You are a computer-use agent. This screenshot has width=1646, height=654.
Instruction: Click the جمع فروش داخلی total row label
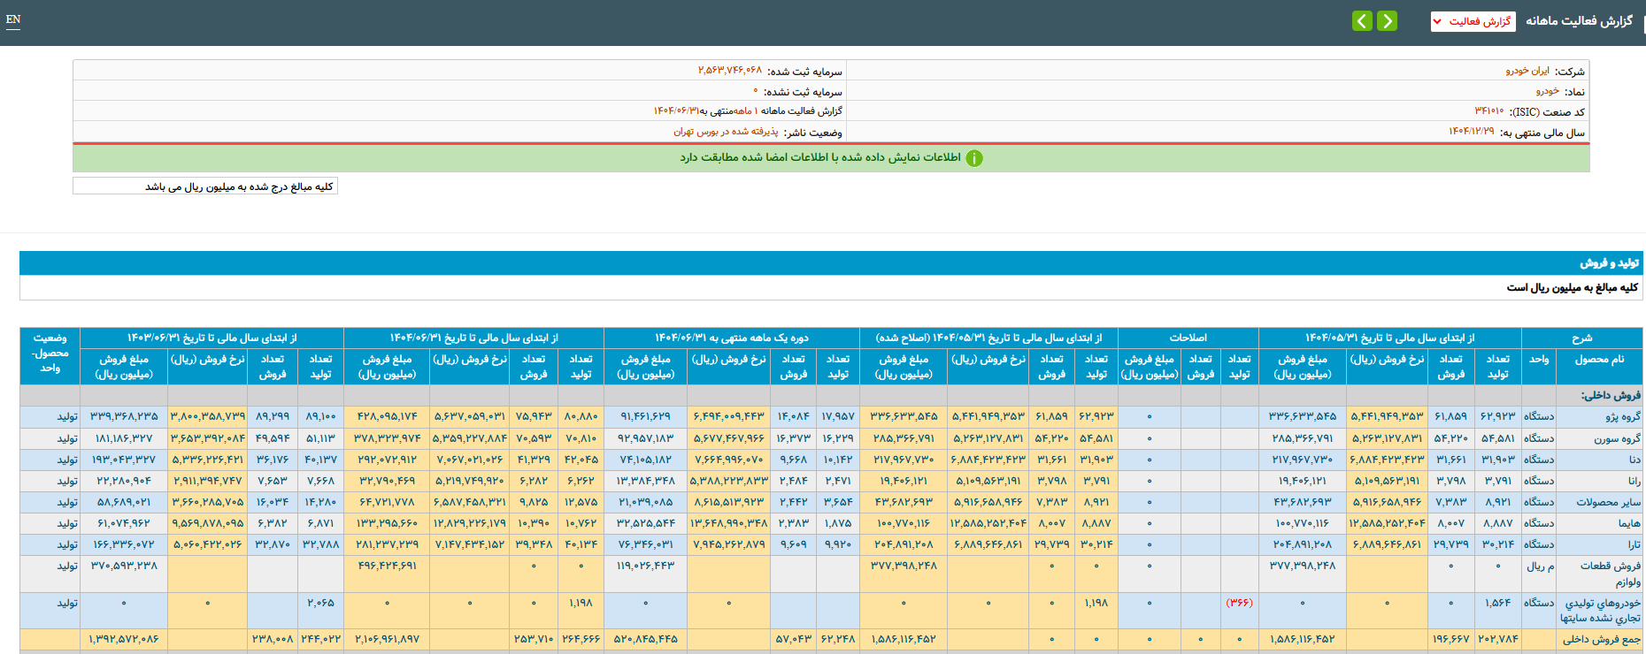pos(1601,640)
